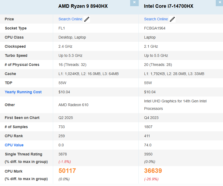The height and width of the screenshot is (186, 223).
Task: Click the Intel Core i7-14700HX heading
Action: click(169, 6)
